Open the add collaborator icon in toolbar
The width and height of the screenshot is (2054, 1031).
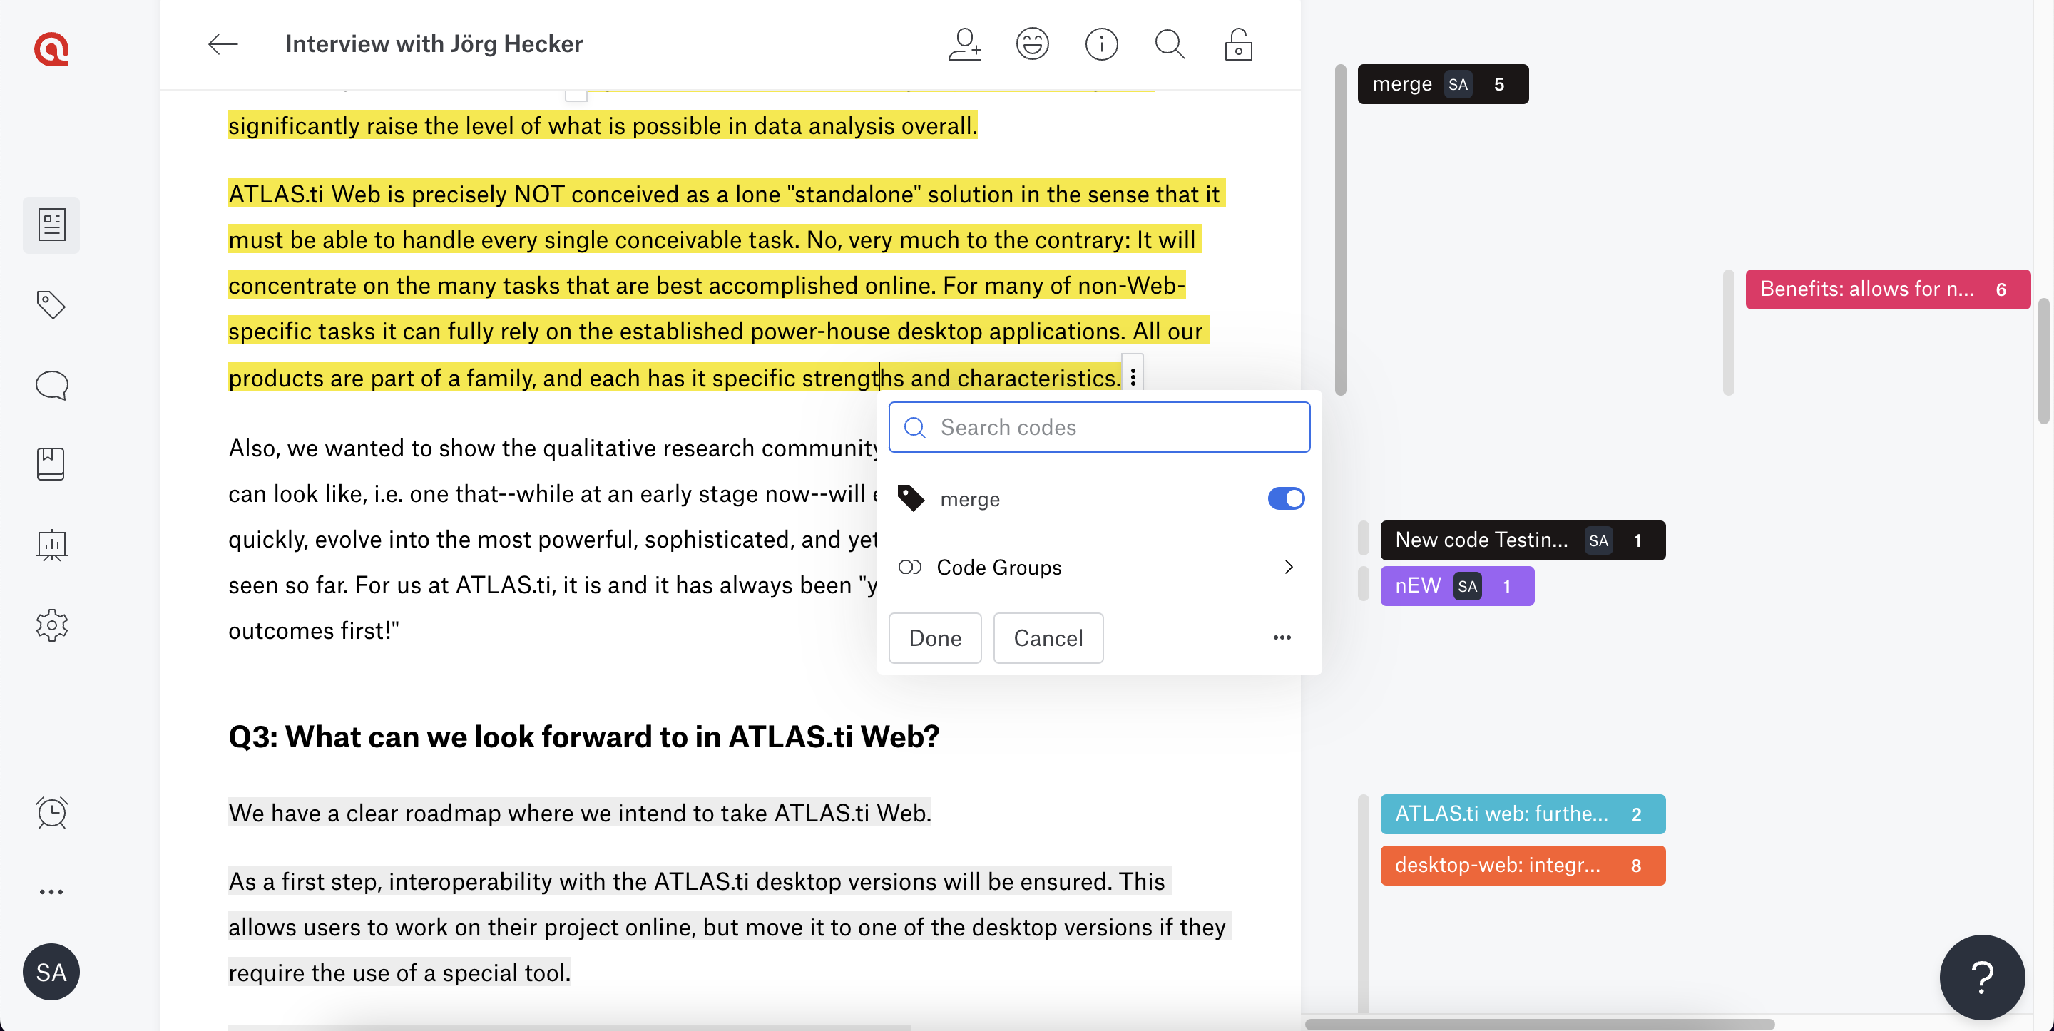coord(965,44)
